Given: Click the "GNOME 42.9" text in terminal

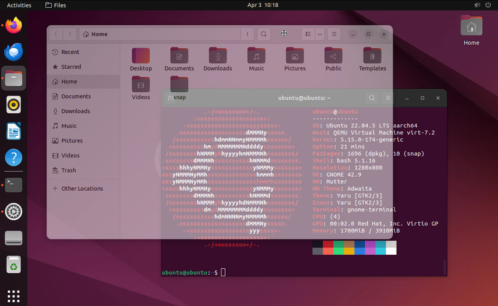Looking at the screenshot, I should point(343,174).
